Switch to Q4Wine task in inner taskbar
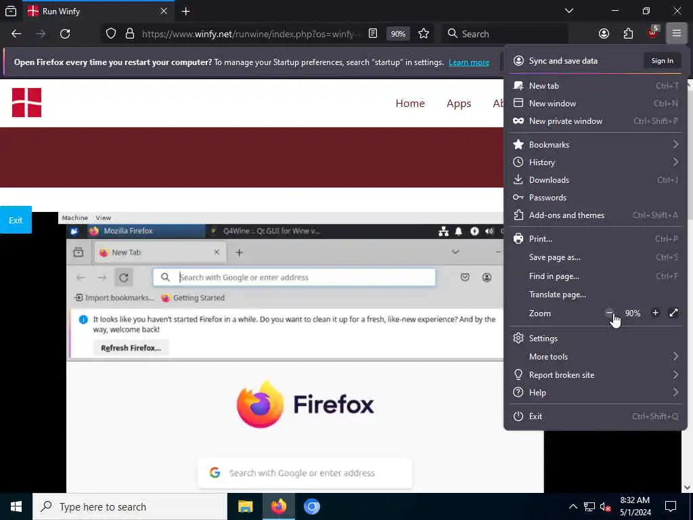This screenshot has width=693, height=520. click(x=267, y=231)
